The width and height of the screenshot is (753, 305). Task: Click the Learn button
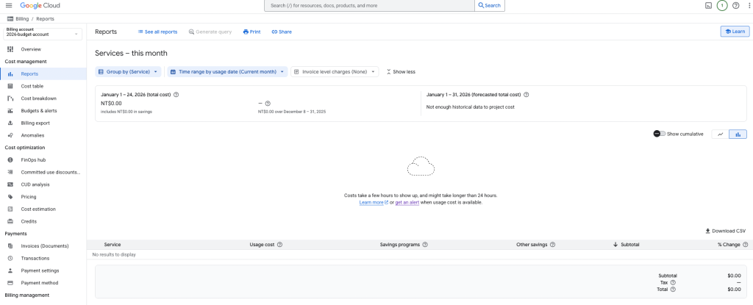coord(735,31)
